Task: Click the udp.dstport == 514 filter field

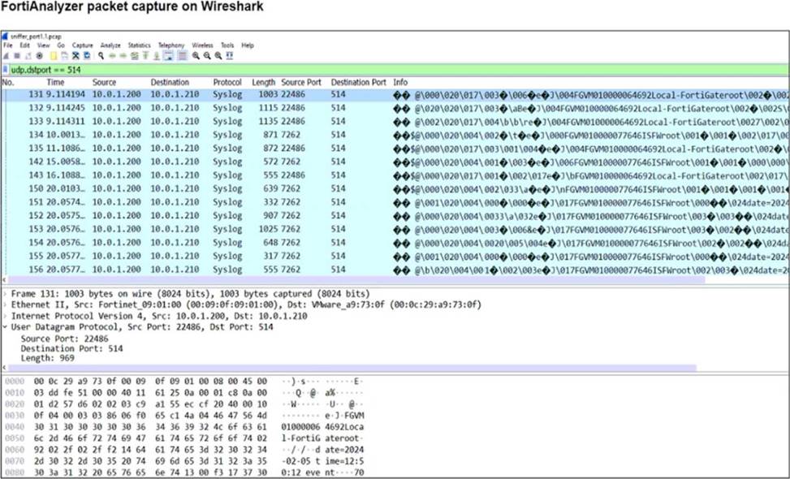Action: (x=398, y=70)
